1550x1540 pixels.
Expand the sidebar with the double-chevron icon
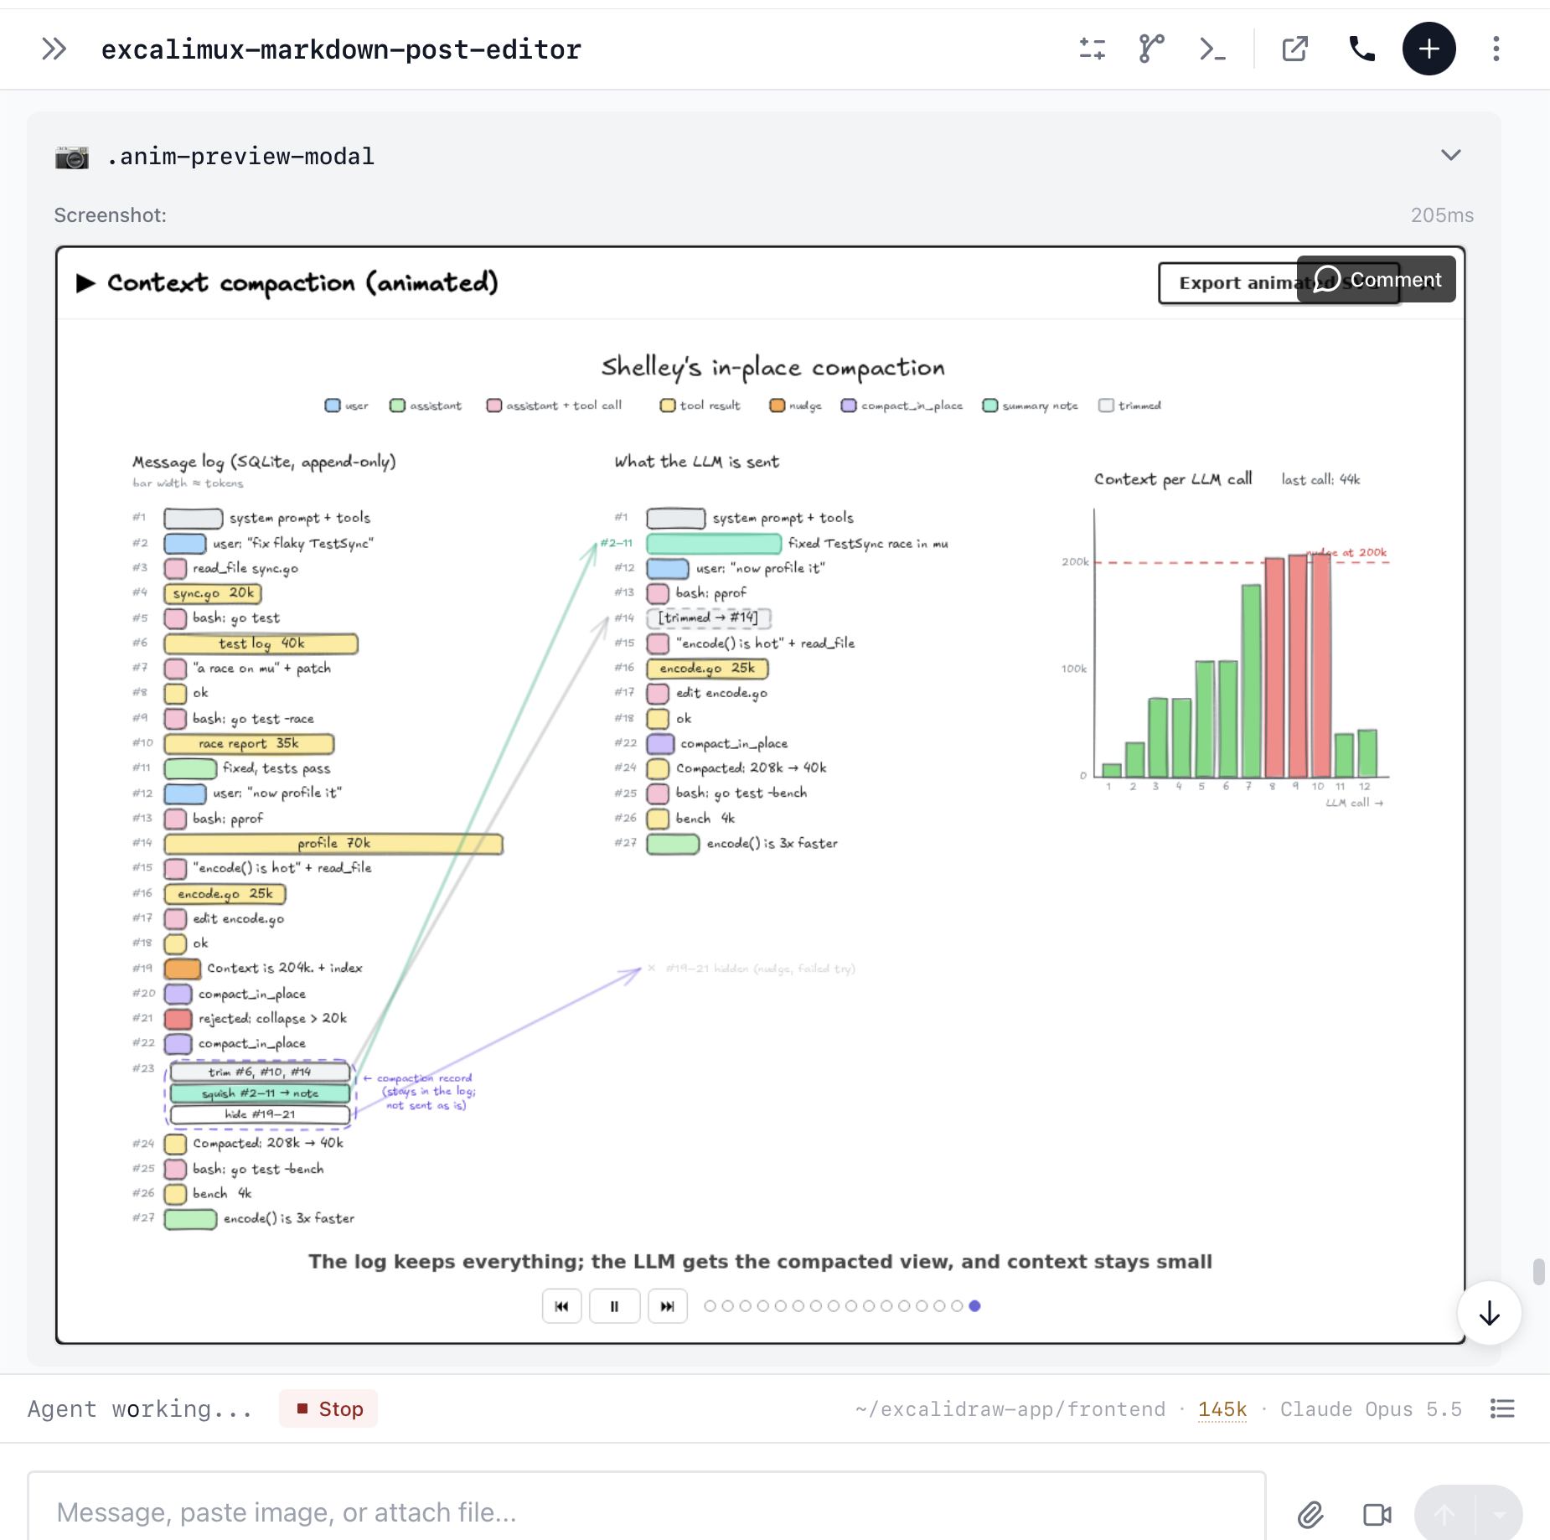54,49
